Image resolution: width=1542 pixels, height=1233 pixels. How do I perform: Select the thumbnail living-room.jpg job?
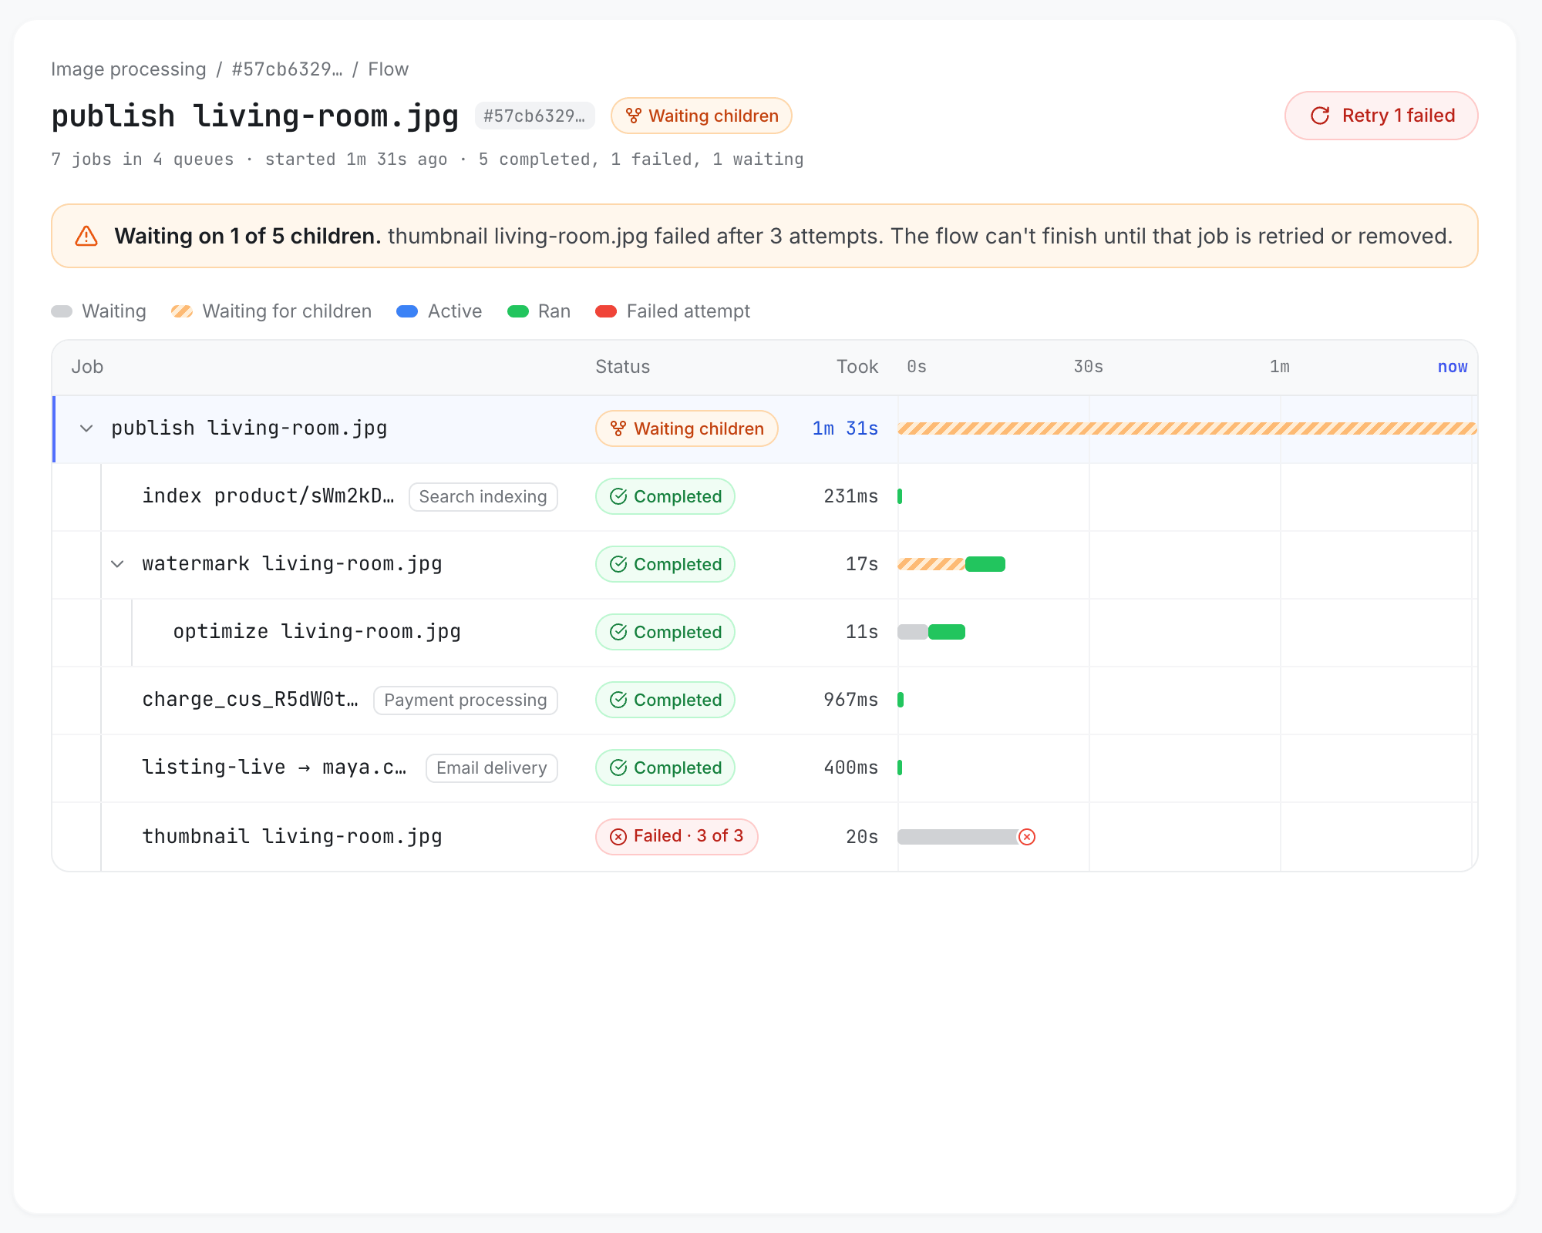pos(765,837)
